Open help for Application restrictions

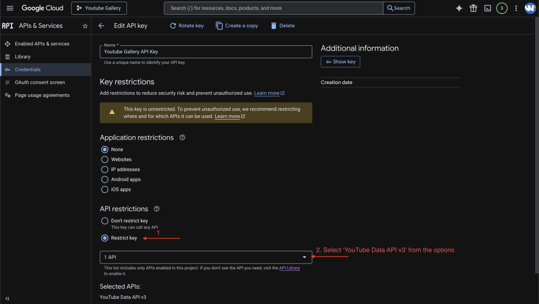[183, 138]
